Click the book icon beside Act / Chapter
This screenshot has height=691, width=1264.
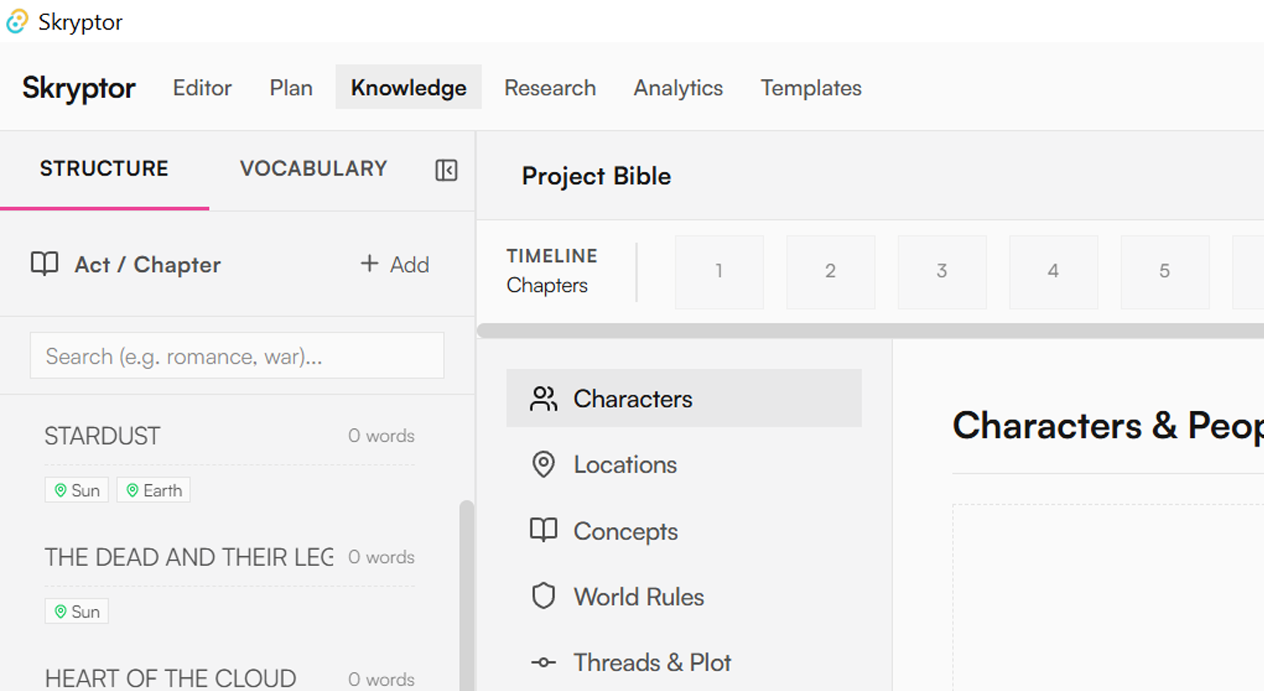point(45,264)
